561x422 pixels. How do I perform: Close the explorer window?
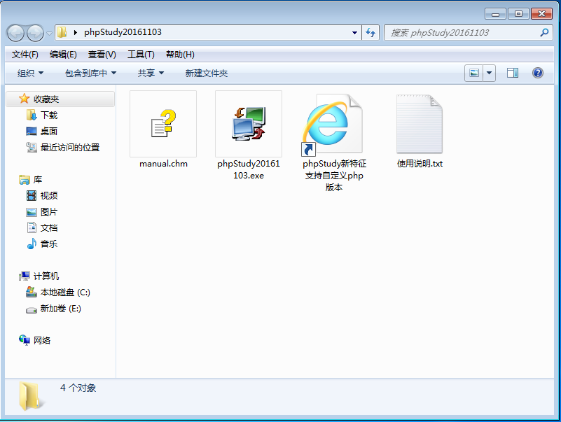click(x=541, y=14)
